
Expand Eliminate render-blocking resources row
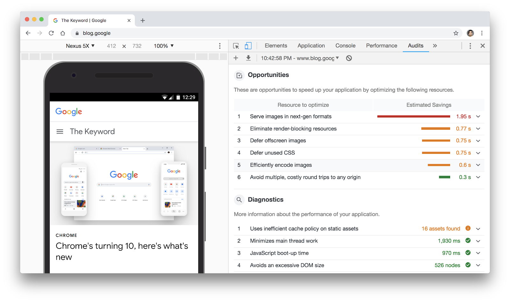478,129
